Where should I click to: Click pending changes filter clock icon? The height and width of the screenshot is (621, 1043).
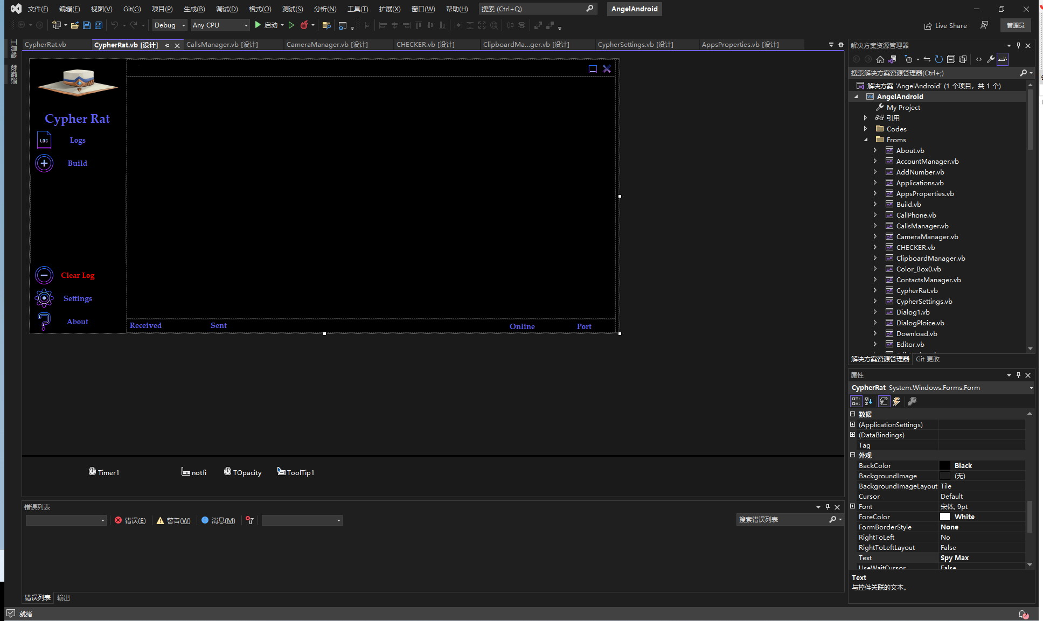pos(909,59)
